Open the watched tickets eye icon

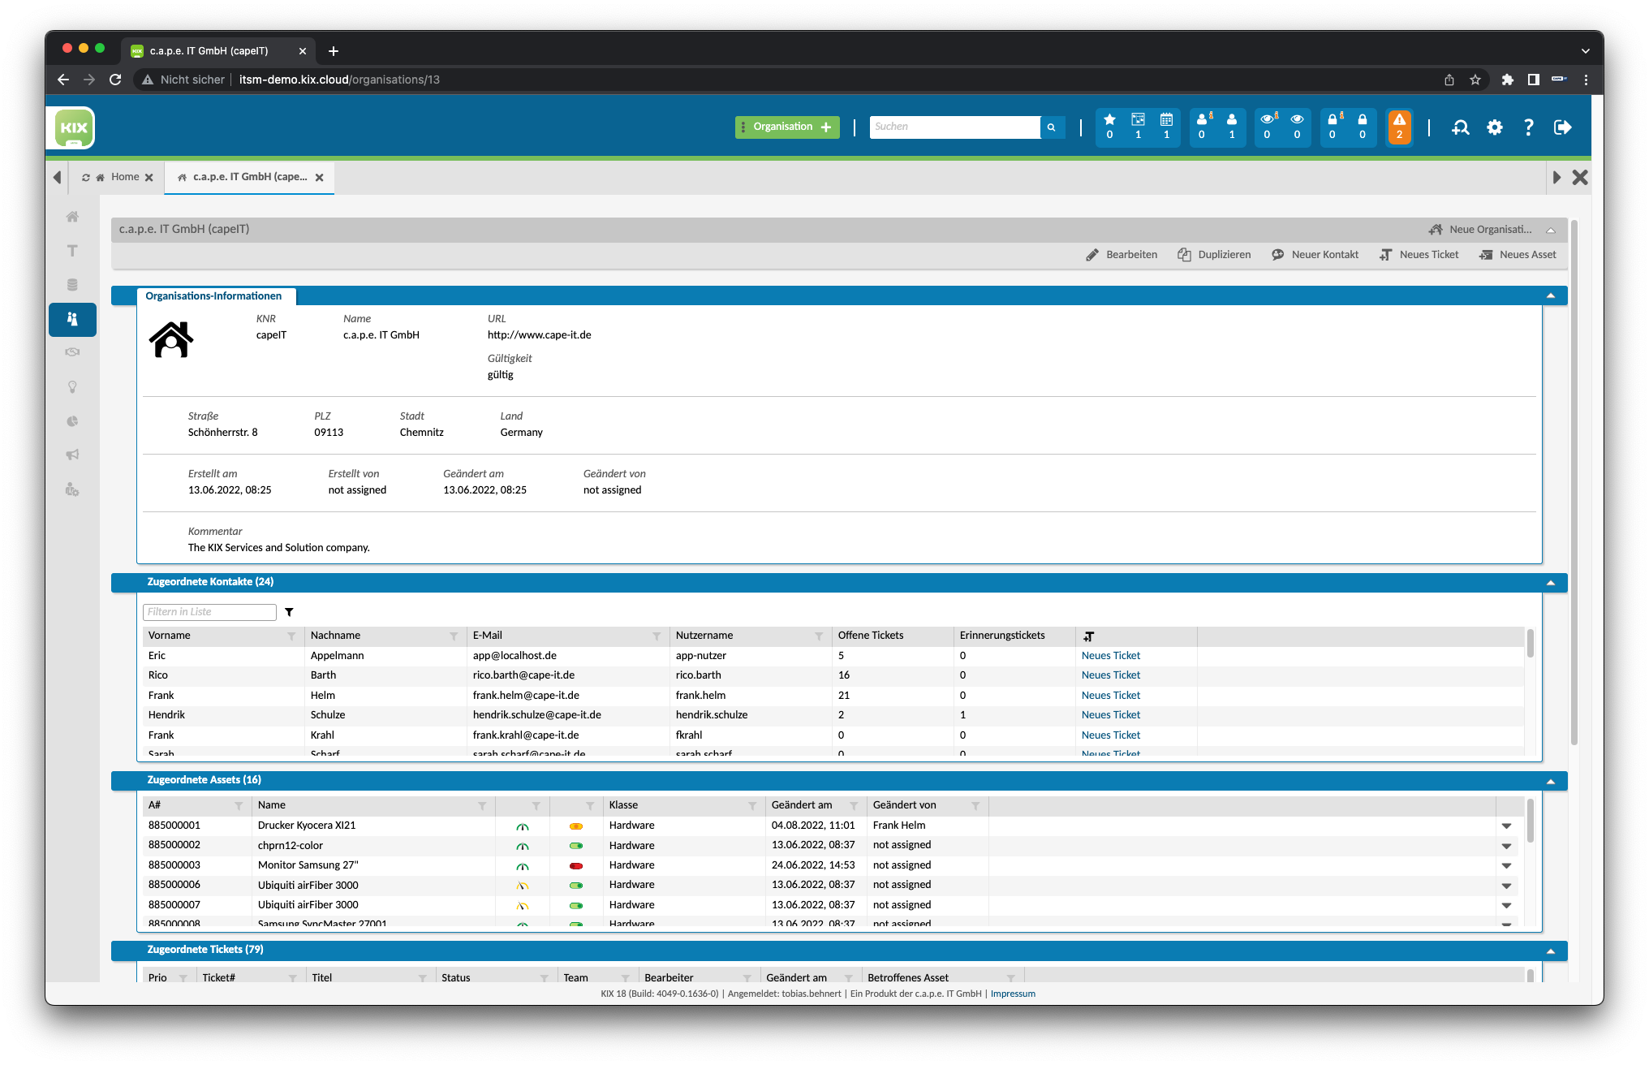tap(1267, 127)
